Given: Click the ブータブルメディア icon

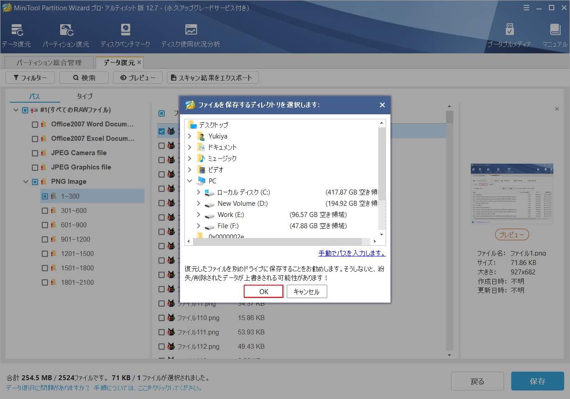Looking at the screenshot, I should tap(510, 32).
